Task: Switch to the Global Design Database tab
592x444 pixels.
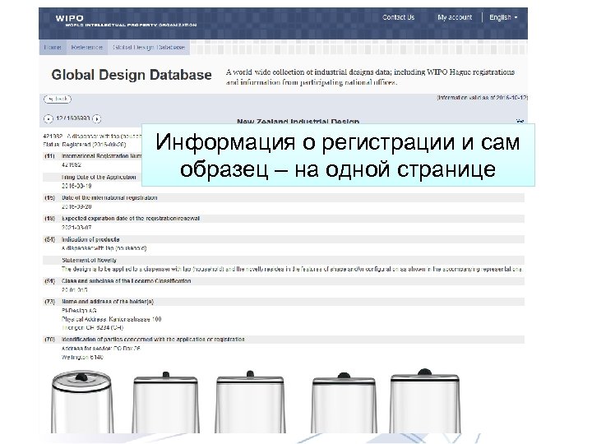Action: point(149,47)
